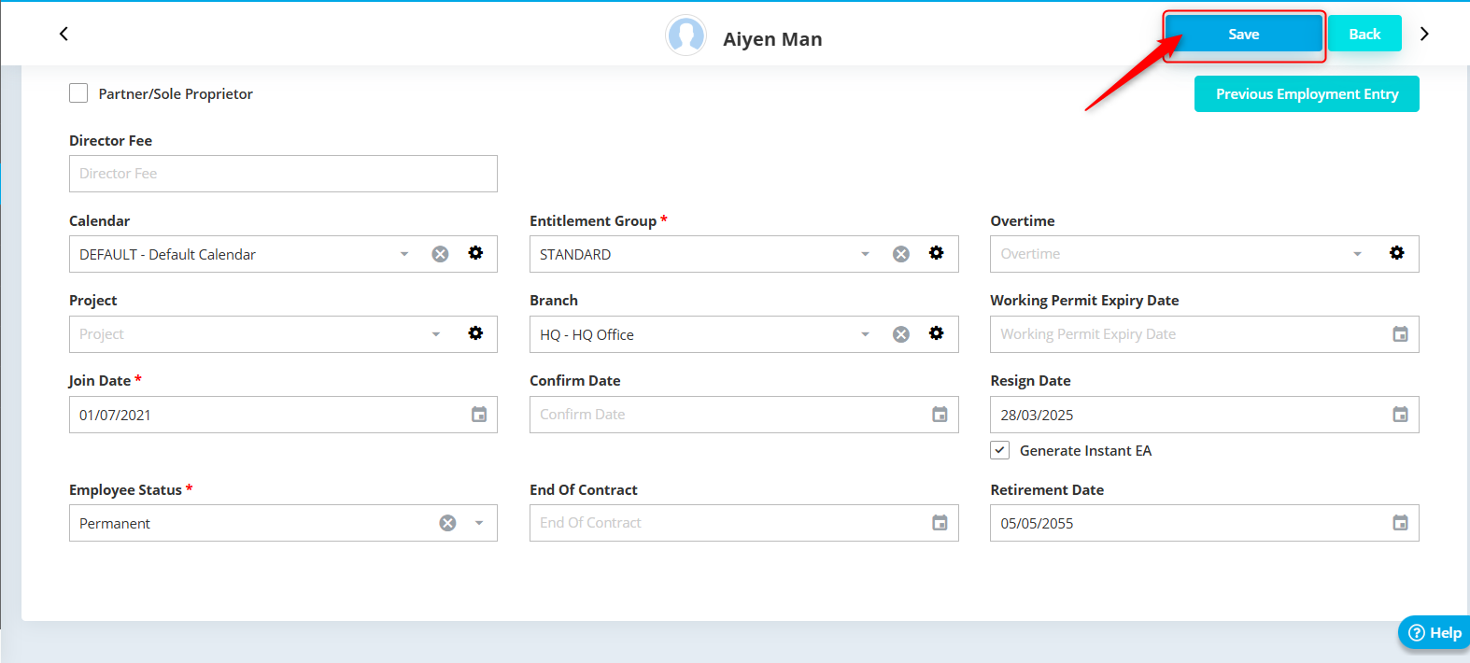1470x663 pixels.
Task: Clear the Branch HQ Office selection
Action: click(x=900, y=334)
